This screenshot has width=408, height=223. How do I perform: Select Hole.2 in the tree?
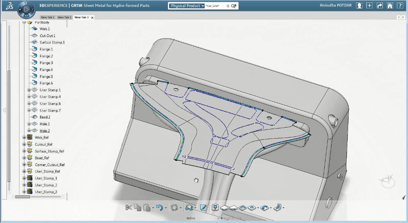point(45,131)
